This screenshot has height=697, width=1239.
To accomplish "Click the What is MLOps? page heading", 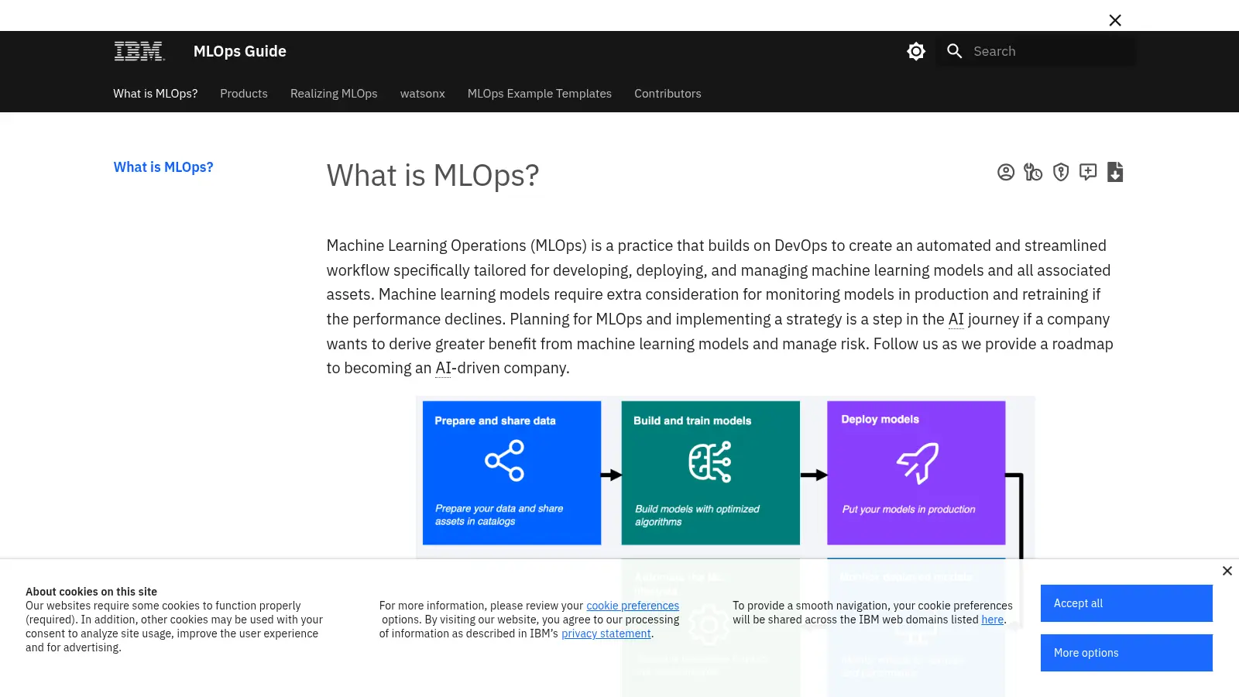I will pos(433,176).
